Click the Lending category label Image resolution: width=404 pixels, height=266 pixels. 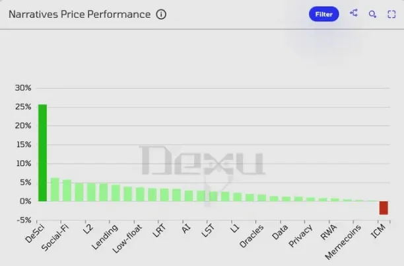point(105,236)
